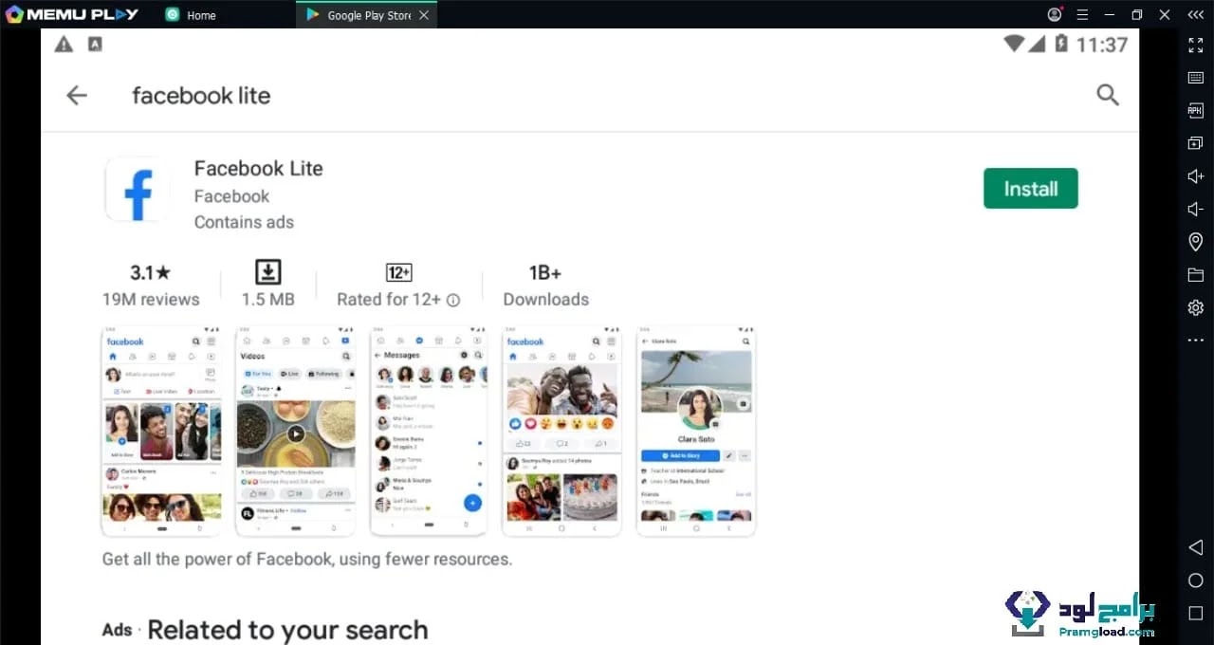Click the 1.5 MB download size icon
1214x645 pixels.
point(268,272)
